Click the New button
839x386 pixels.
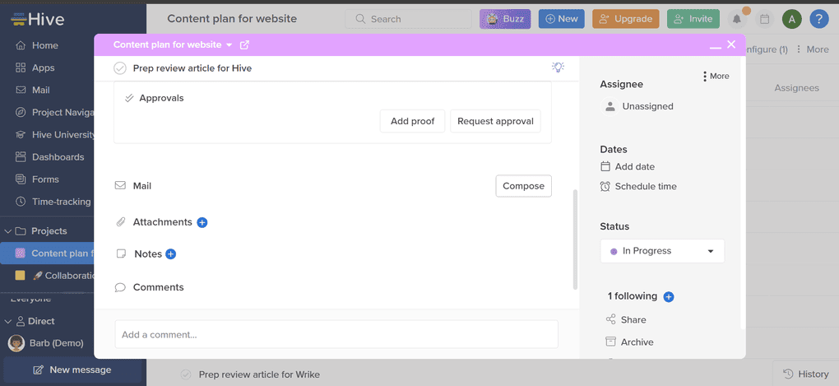[561, 19]
